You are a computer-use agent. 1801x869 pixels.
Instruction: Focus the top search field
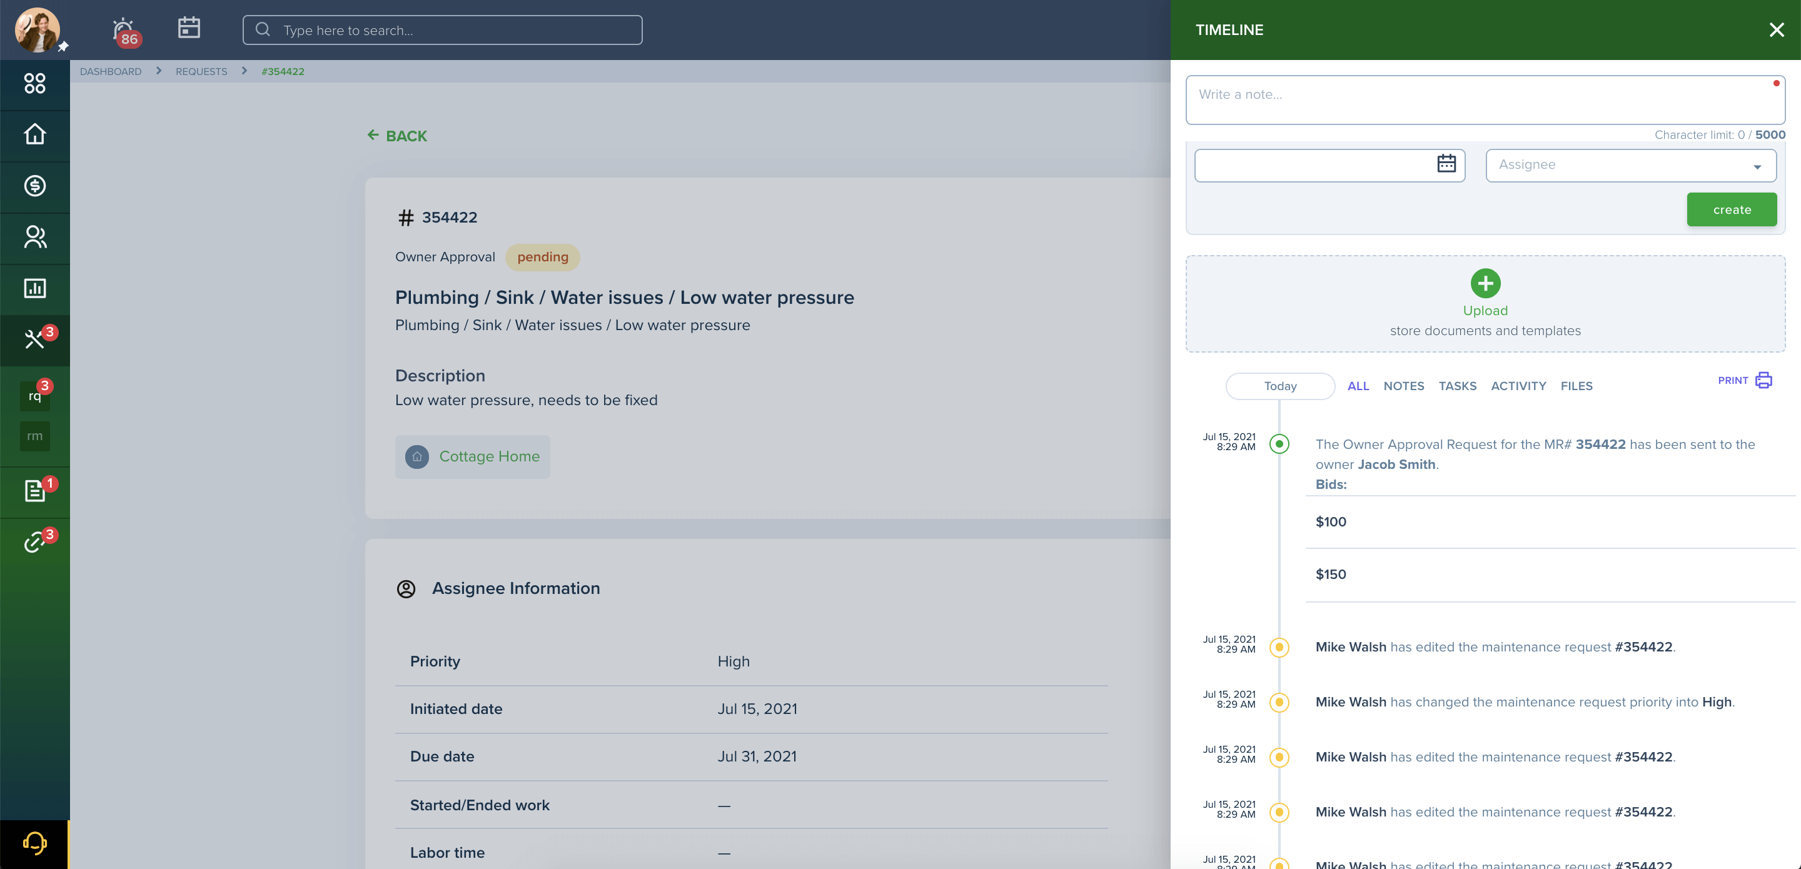coord(443,30)
